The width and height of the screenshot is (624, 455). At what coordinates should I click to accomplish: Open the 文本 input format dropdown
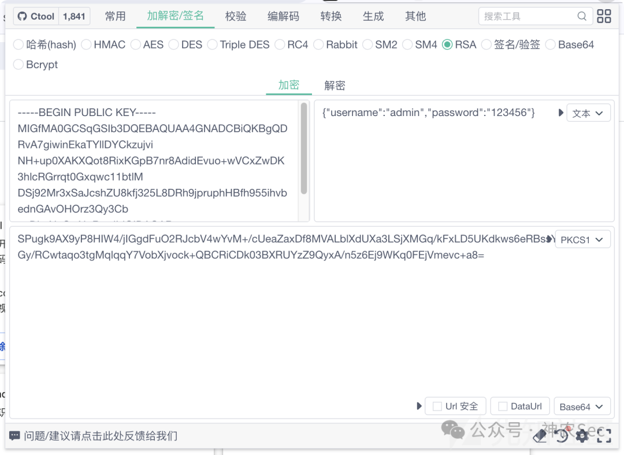click(x=588, y=113)
